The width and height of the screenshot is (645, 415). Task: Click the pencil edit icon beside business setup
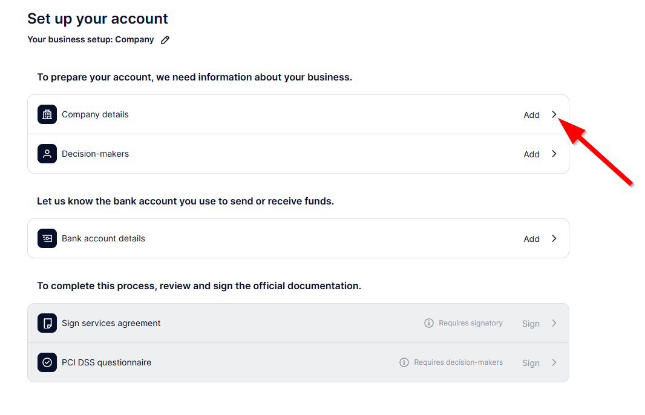(x=165, y=40)
